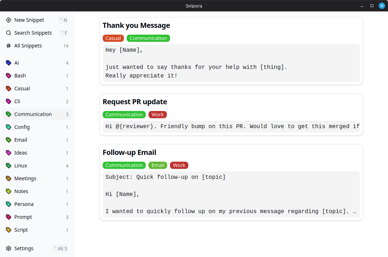This screenshot has width=388, height=257.
Task: Click the Casual tag on Thank you Message
Action: [113, 38]
